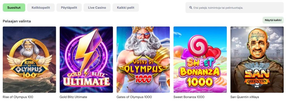Viewport: 286px width, 101px height.
Task: Launch the Gold Blitz Ultimate game tile
Action: point(86,60)
